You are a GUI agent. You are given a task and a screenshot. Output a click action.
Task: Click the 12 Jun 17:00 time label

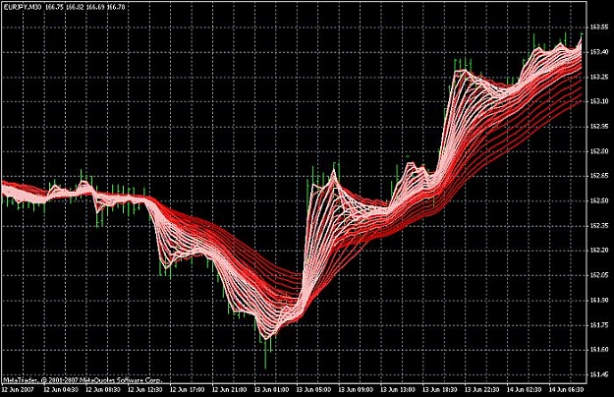187,390
